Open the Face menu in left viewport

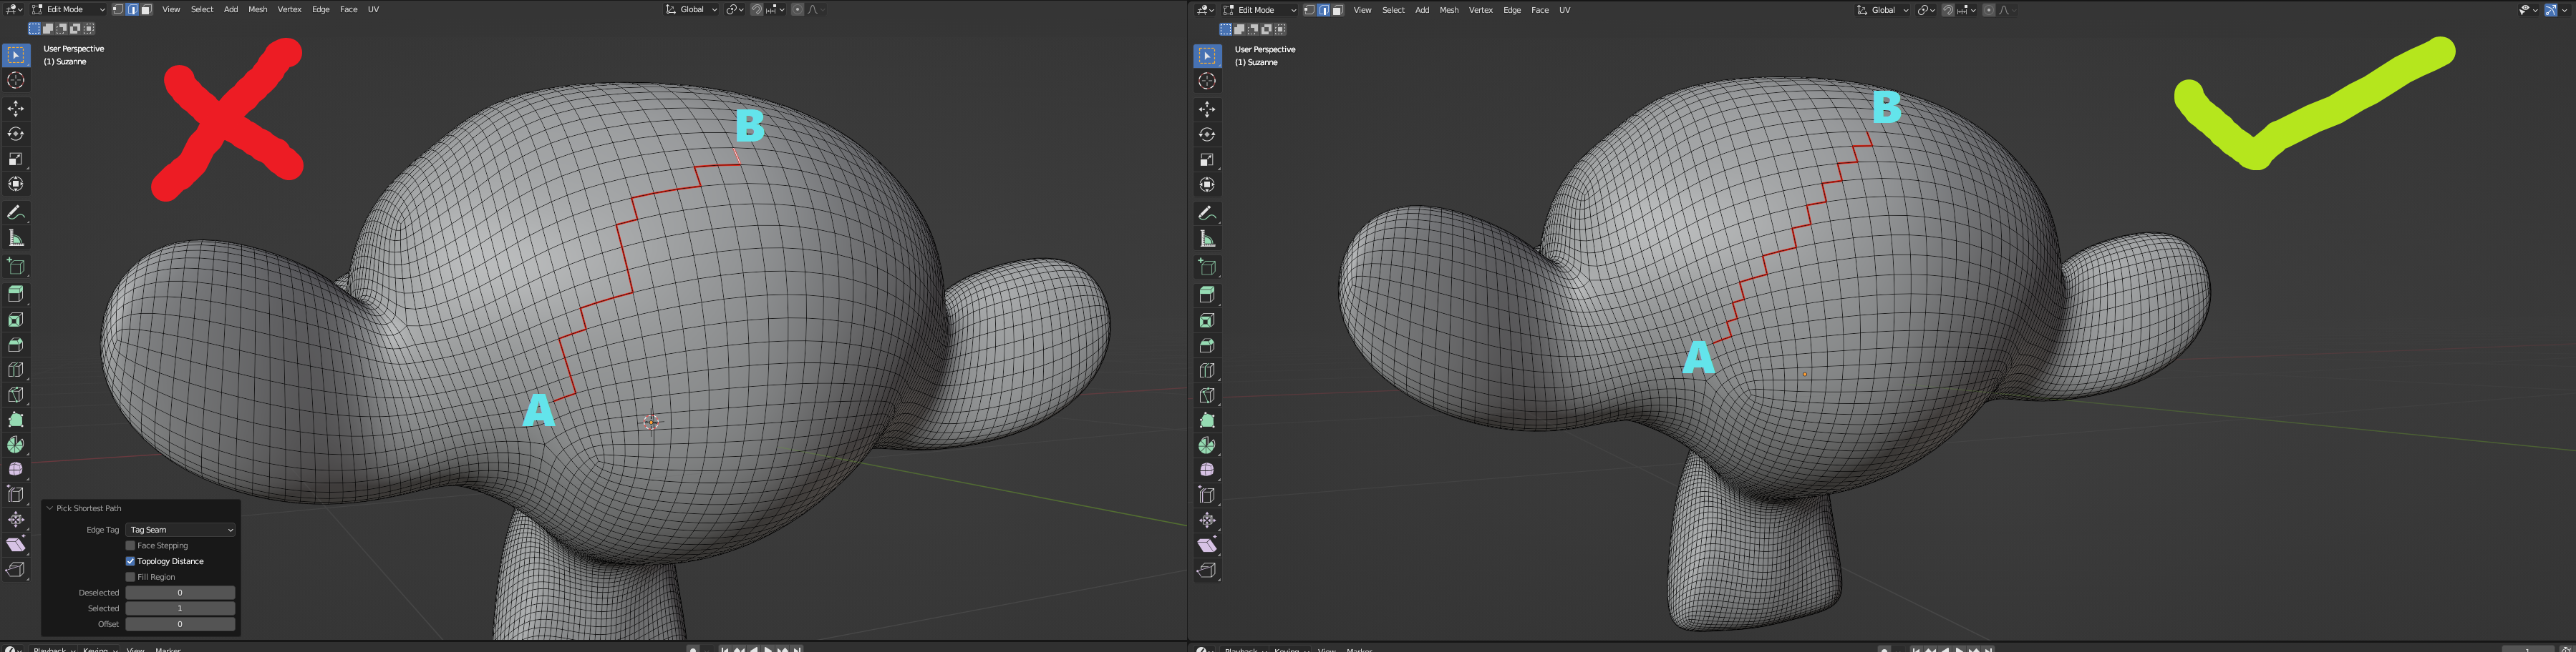point(349,10)
